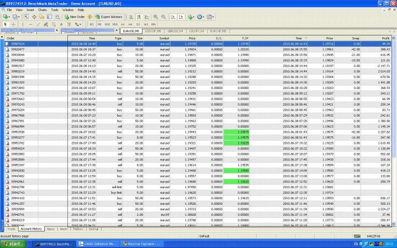Set timeframe to H1
Screen dimensions: 397x248
(123, 24)
